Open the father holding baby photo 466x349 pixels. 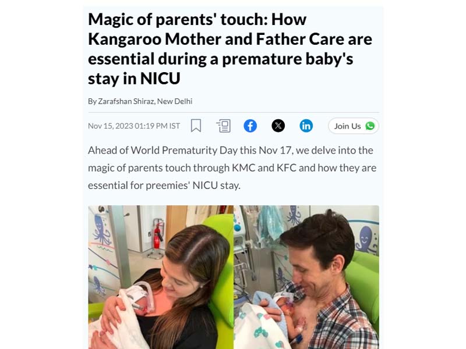[306, 277]
